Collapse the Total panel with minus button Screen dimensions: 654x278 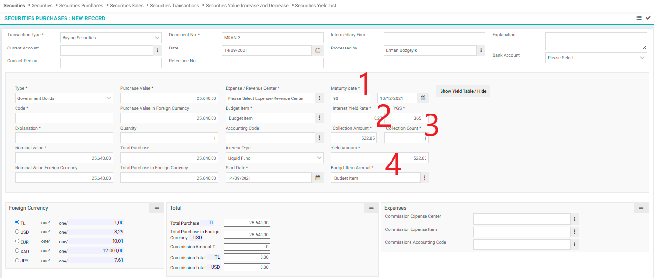[x=371, y=208]
